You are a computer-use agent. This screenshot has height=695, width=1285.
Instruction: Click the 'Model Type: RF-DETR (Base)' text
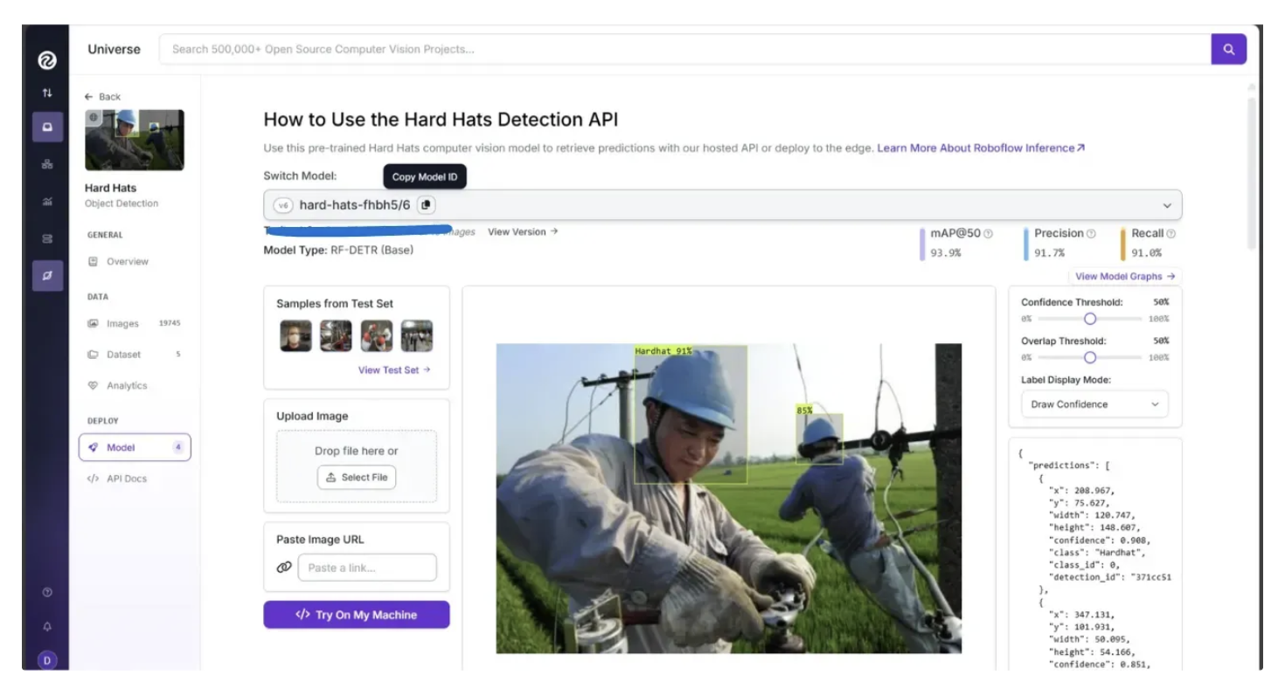pyautogui.click(x=338, y=250)
